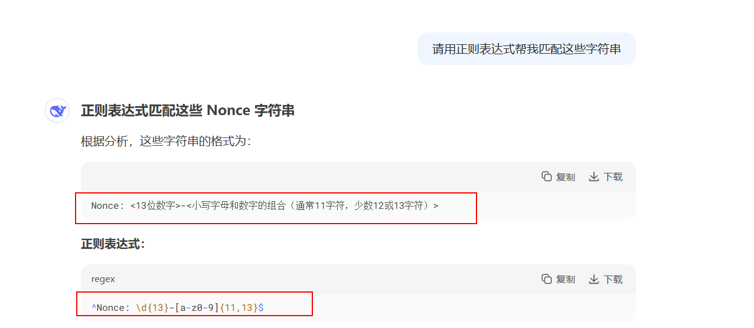Click the [a-z0-9] character class in the regex
This screenshot has width=754, height=328.
[x=197, y=308]
